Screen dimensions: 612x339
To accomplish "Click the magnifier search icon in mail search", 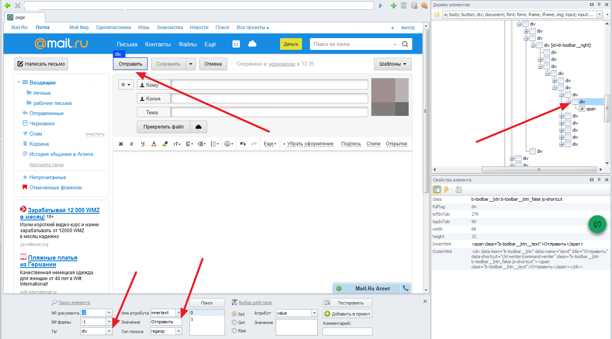I will coord(405,44).
